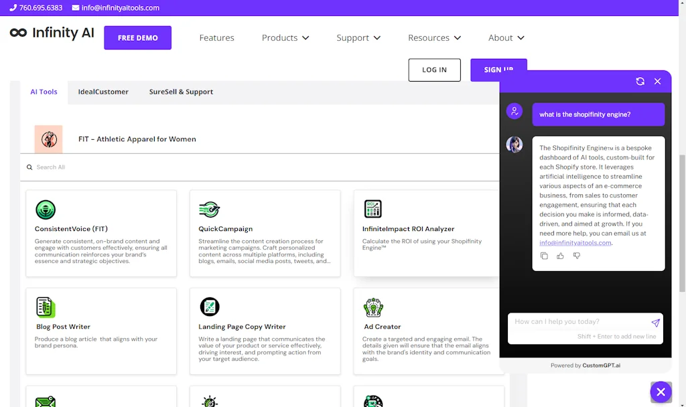Open the QuickCampaign rocket icon
Image resolution: width=686 pixels, height=407 pixels.
(x=210, y=210)
